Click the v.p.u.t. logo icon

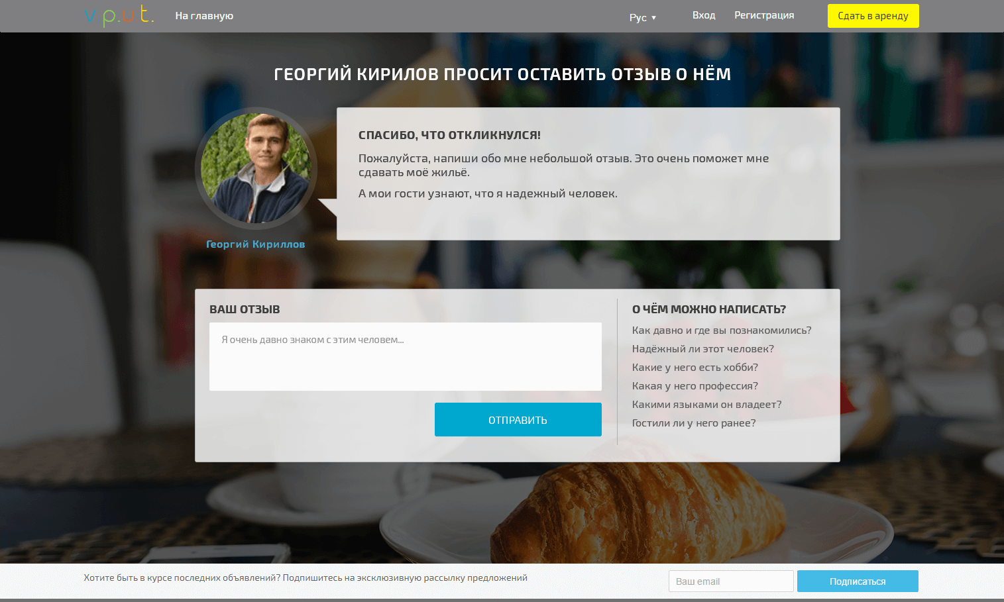tap(119, 15)
